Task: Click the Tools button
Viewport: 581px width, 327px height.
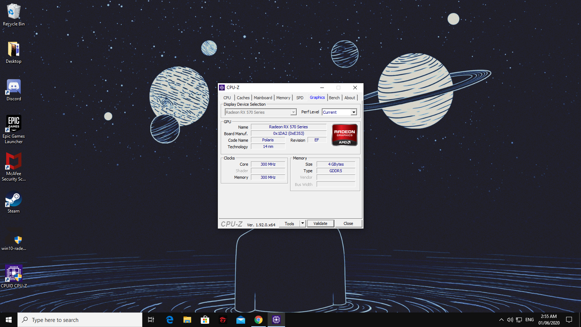Action: (x=289, y=224)
